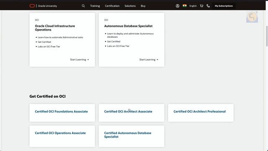Click the 'Get Certified on OCI' heading

(x=47, y=96)
